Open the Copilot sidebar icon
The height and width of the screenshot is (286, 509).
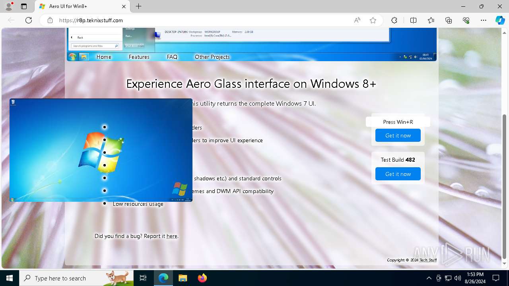500,20
